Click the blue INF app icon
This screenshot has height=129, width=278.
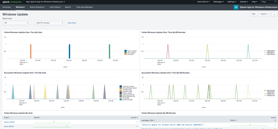click(x=236, y=7)
